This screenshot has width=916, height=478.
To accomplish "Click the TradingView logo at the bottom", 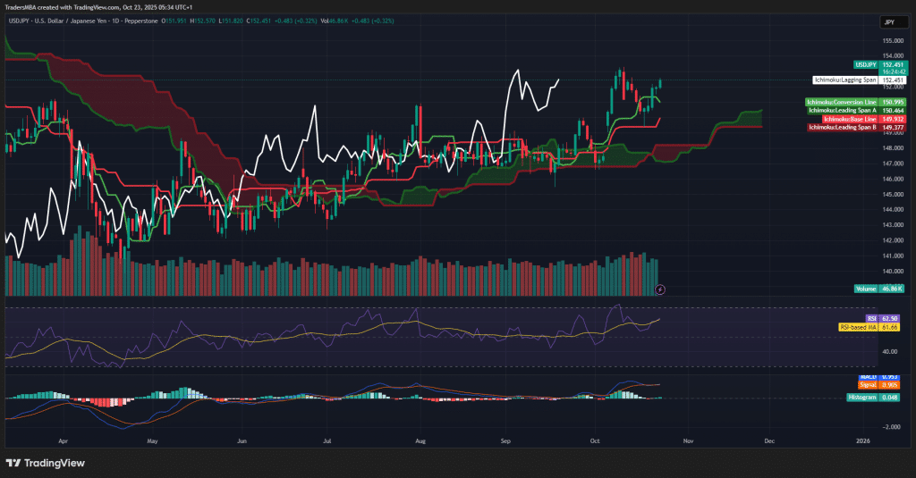I will [46, 463].
